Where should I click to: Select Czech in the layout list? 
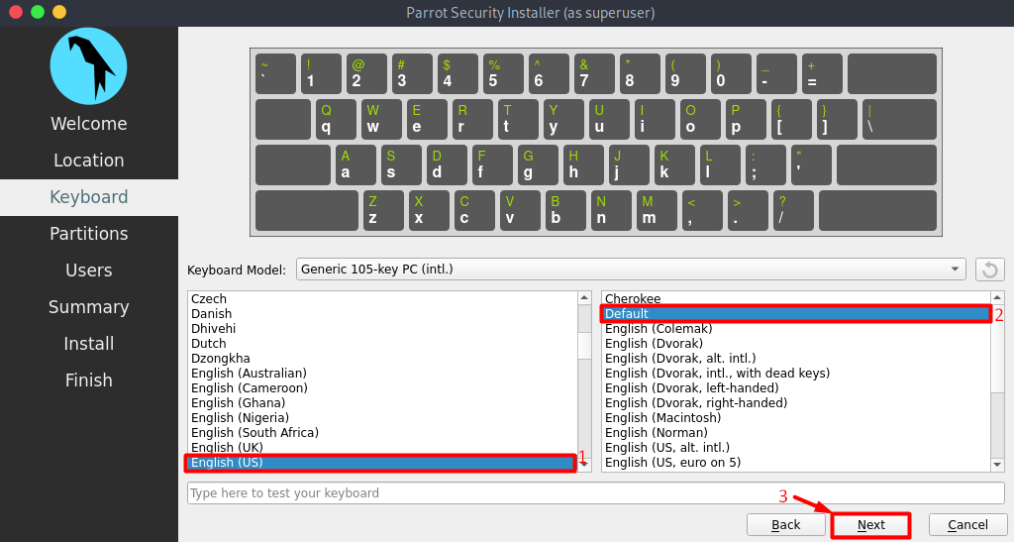click(x=383, y=299)
